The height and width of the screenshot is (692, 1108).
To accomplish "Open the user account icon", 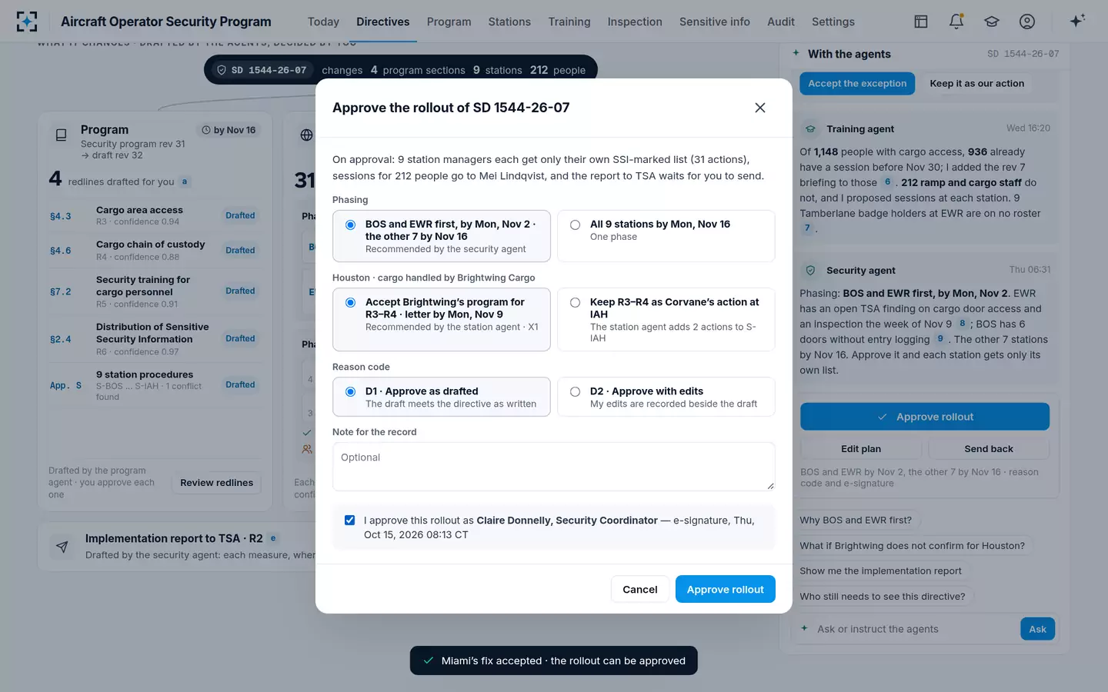I will point(1027,22).
